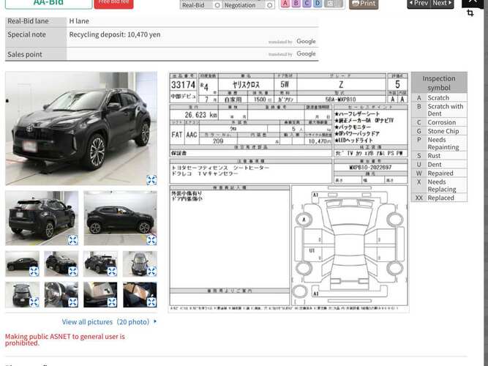The width and height of the screenshot is (488, 366).
Task: Click chassis number MXPB10-2022697 on sheet
Action: coord(370,168)
